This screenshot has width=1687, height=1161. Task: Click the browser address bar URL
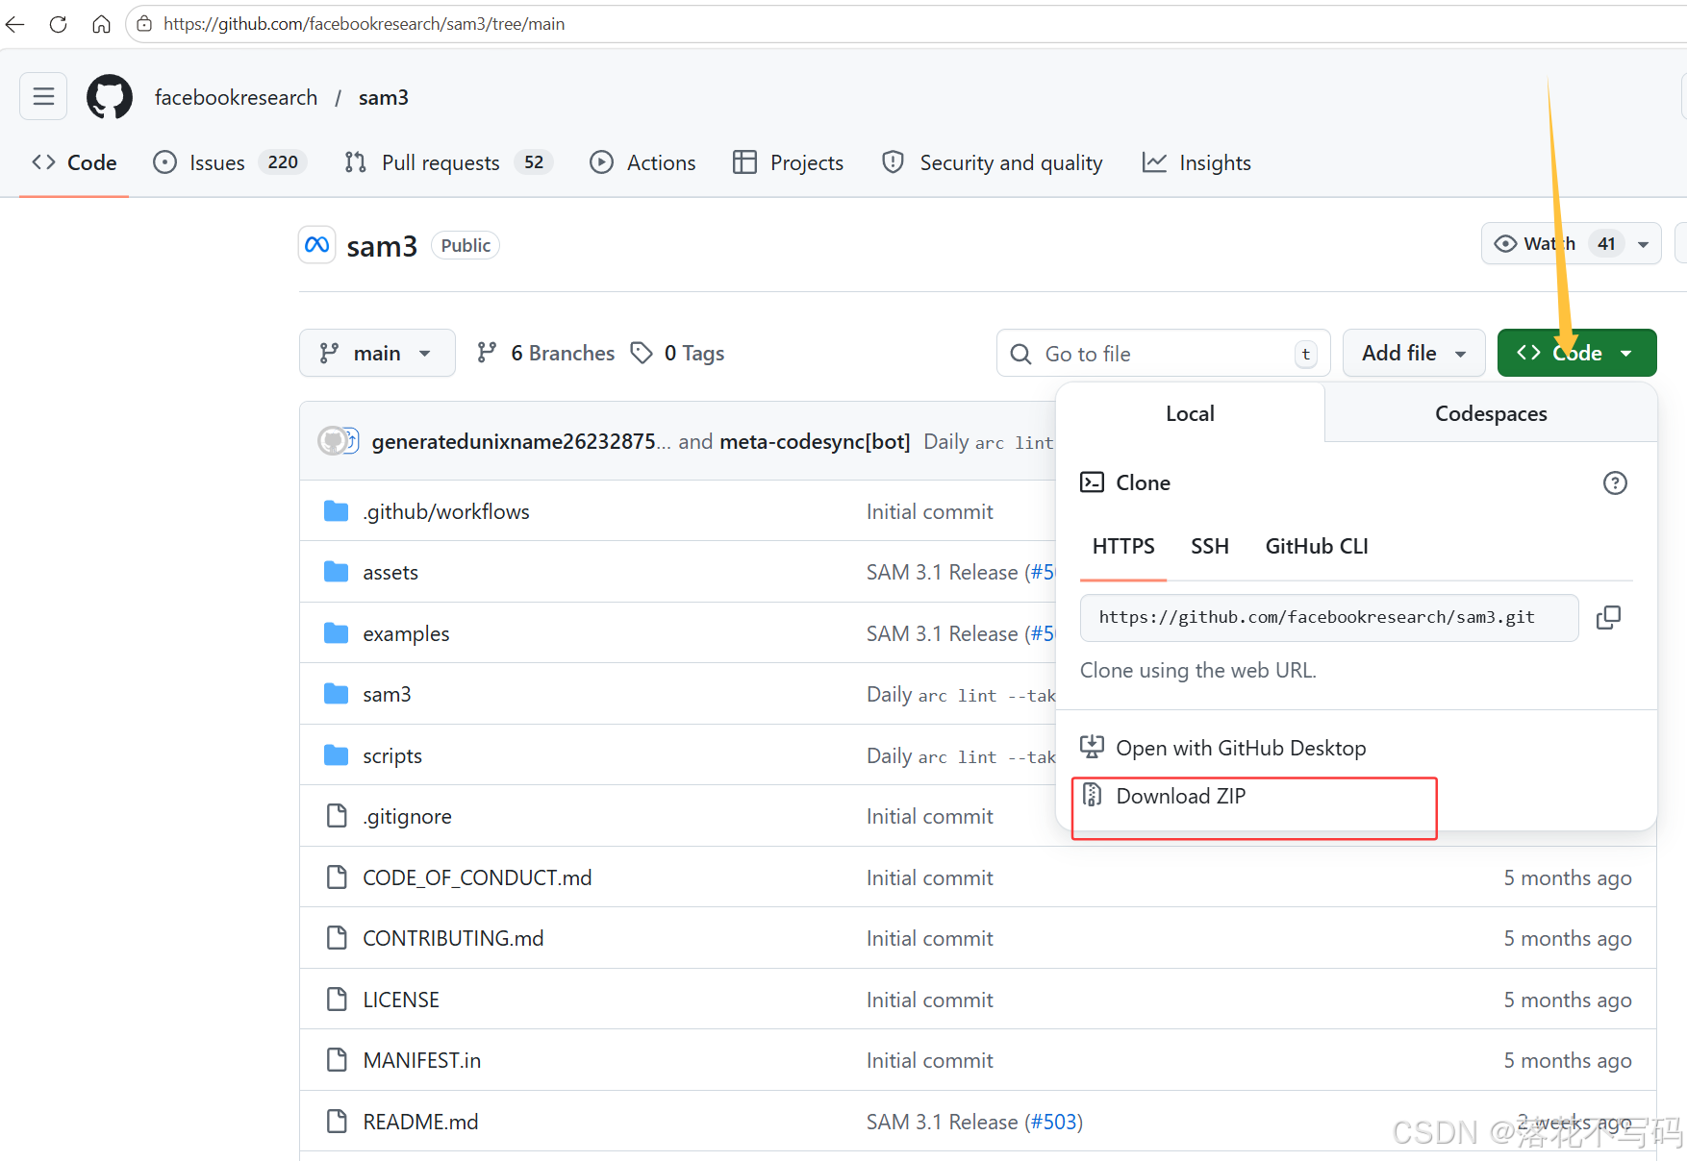coord(364,24)
